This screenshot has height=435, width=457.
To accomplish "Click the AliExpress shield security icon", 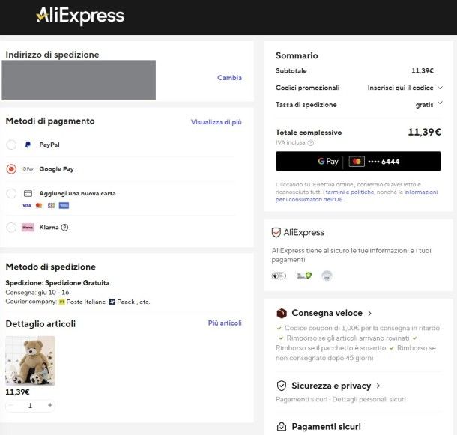I will click(x=276, y=233).
